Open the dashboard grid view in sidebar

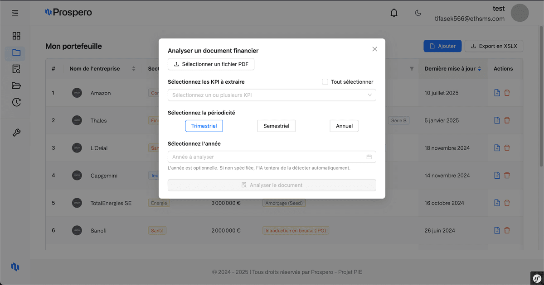[x=16, y=35]
